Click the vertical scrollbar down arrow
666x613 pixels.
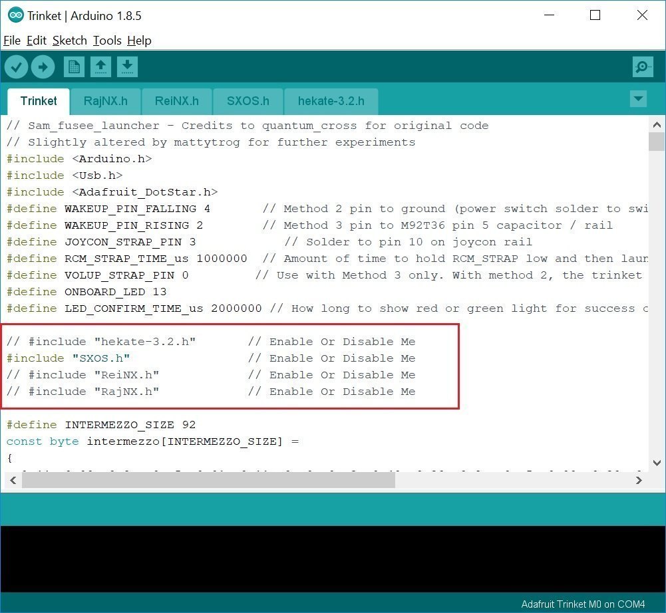[657, 463]
